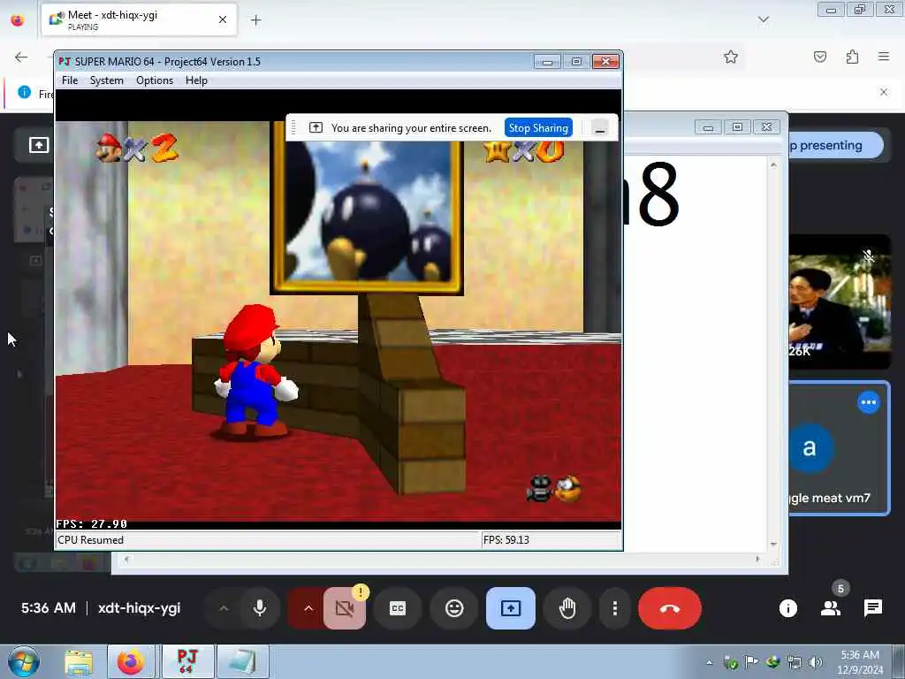Image resolution: width=905 pixels, height=679 pixels.
Task: Open a new Firefox tab
Action: (x=255, y=20)
